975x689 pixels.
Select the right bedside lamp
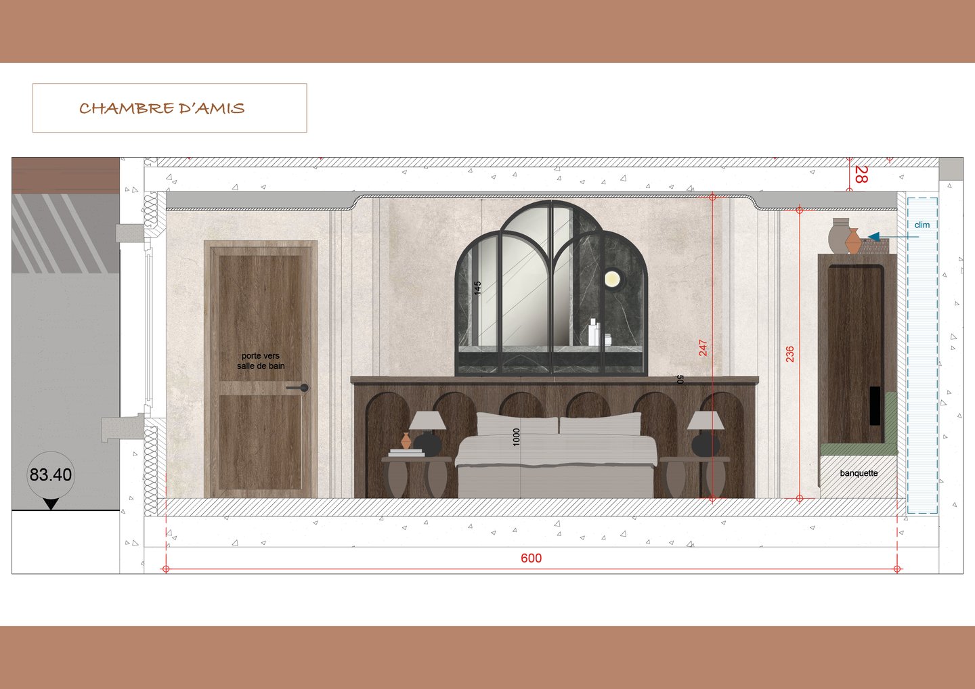706,433
